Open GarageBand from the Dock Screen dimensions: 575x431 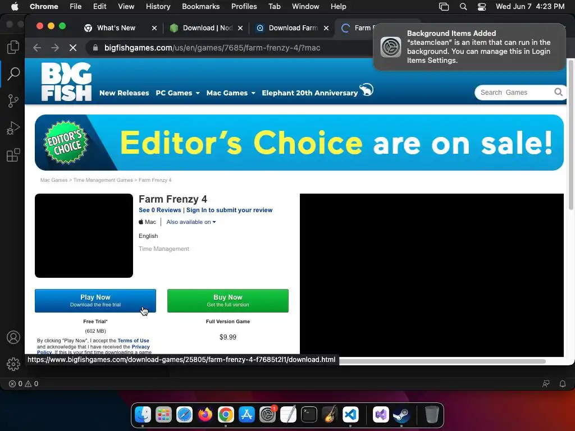click(330, 415)
